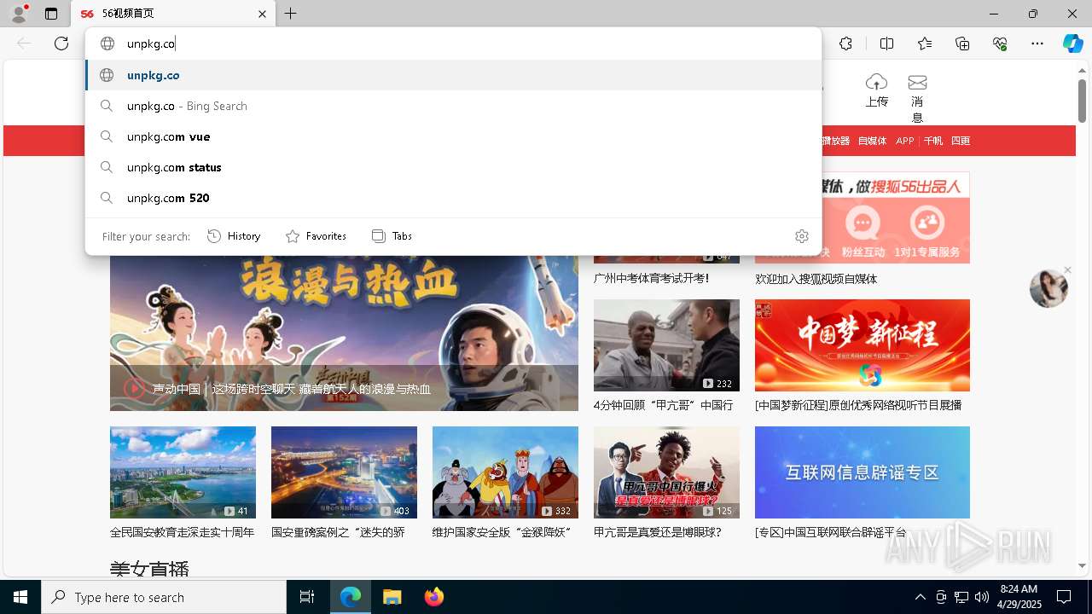Open the 自媒体 nav link
The height and width of the screenshot is (614, 1092).
872,141
